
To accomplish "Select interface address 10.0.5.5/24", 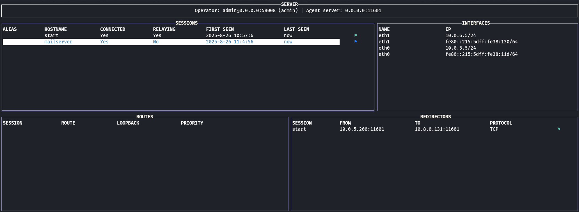I will [x=461, y=48].
